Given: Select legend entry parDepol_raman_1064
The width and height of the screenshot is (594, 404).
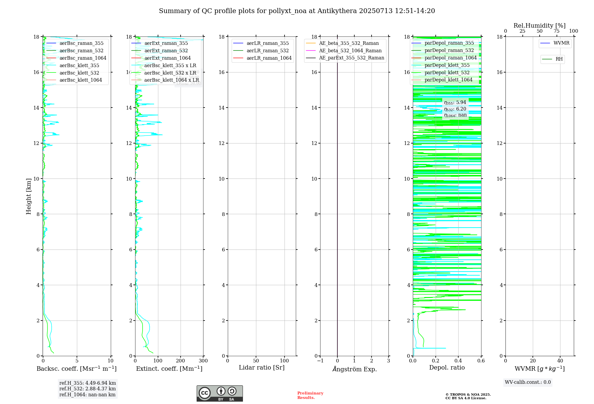Looking at the screenshot, I should (444, 58).
